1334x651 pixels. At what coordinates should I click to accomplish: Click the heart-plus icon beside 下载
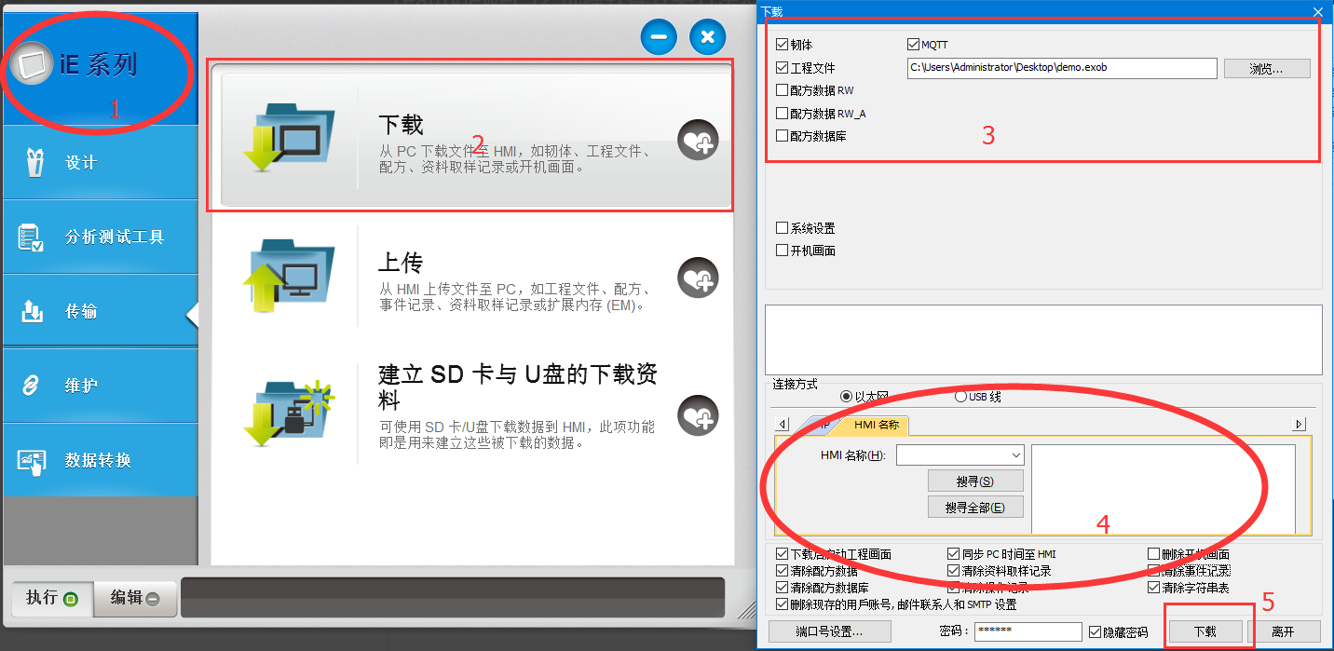[x=698, y=141]
